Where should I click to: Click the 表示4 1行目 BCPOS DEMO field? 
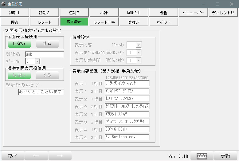(127, 129)
